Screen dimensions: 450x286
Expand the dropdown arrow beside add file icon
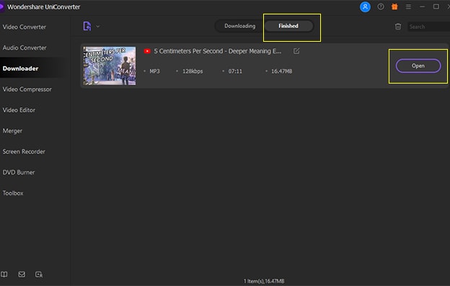pos(98,27)
